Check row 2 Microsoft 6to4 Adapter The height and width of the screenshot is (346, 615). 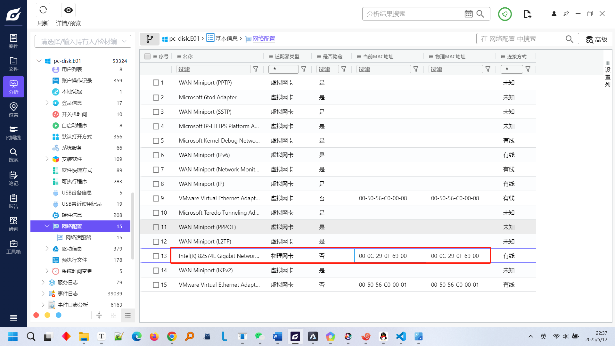click(156, 97)
